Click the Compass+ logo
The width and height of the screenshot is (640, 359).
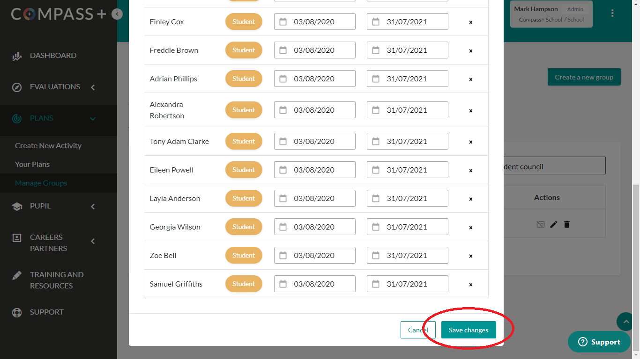59,14
